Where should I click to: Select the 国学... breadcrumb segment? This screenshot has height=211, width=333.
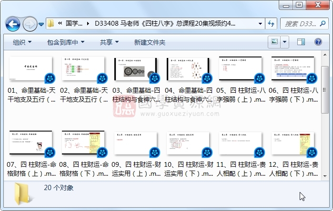(74, 23)
